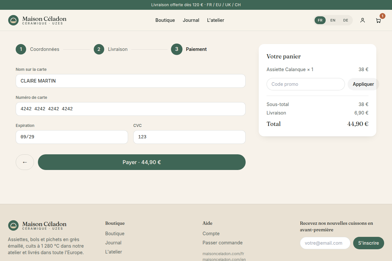Viewport: 392px width, 261px height.
Task: Click the Sous-total label
Action: (278, 104)
